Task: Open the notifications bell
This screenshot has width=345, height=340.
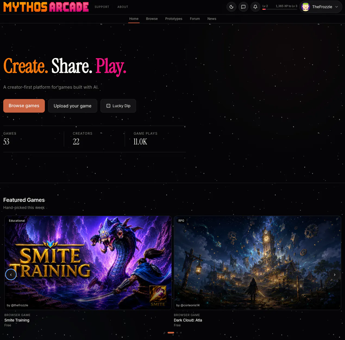Action: coord(255,7)
